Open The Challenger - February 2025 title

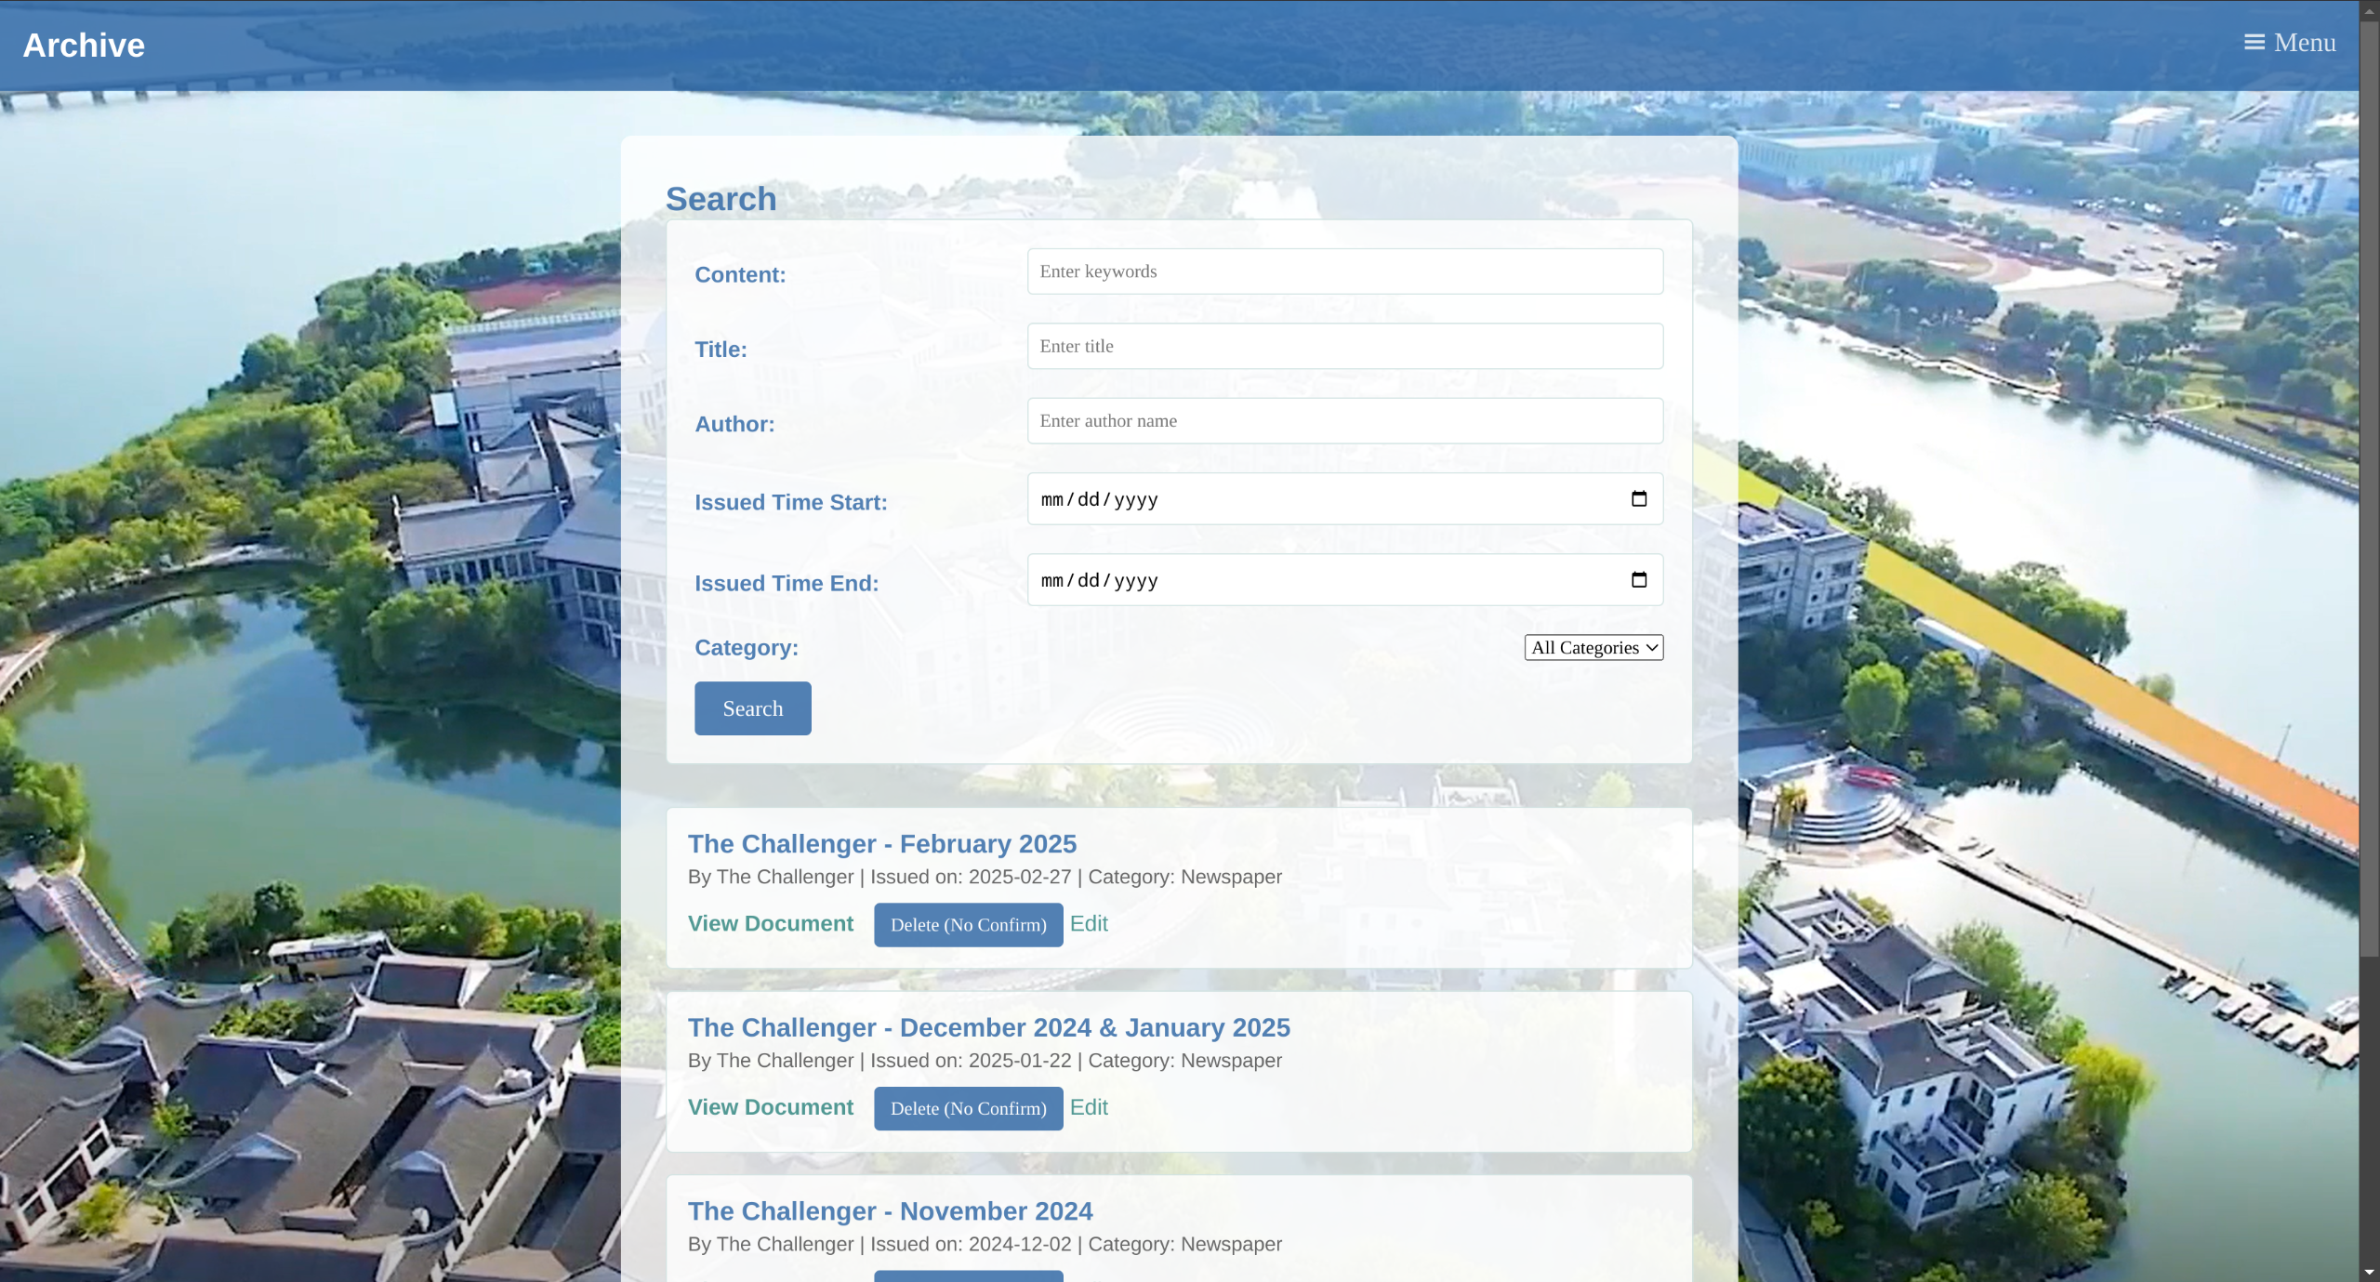tap(881, 844)
